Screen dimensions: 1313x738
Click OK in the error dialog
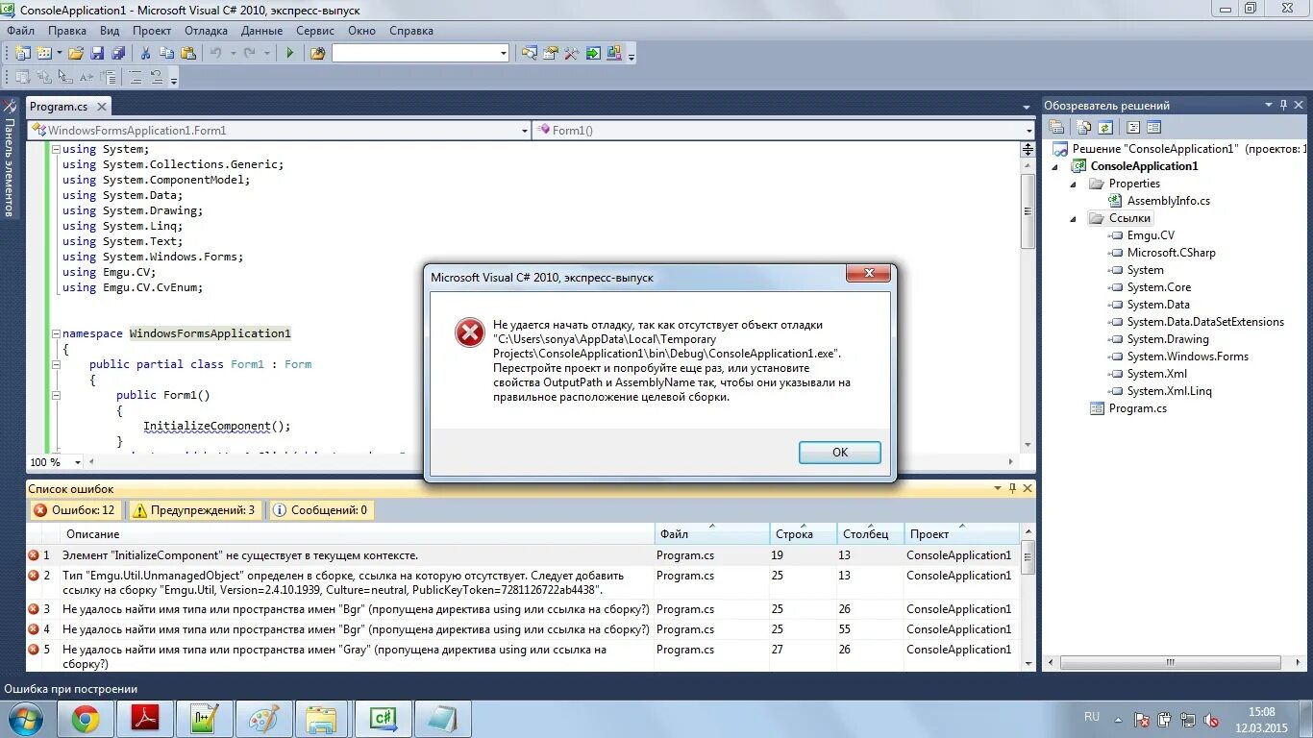(x=840, y=452)
